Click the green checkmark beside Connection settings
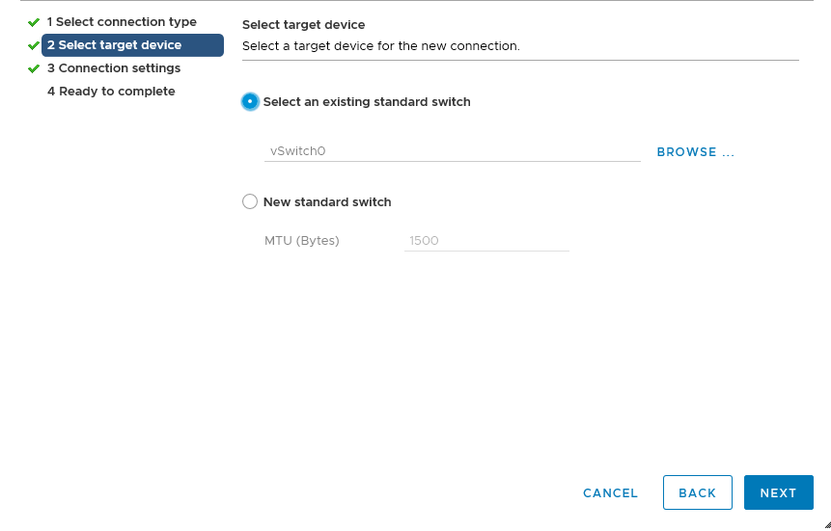The width and height of the screenshot is (831, 531). tap(34, 68)
